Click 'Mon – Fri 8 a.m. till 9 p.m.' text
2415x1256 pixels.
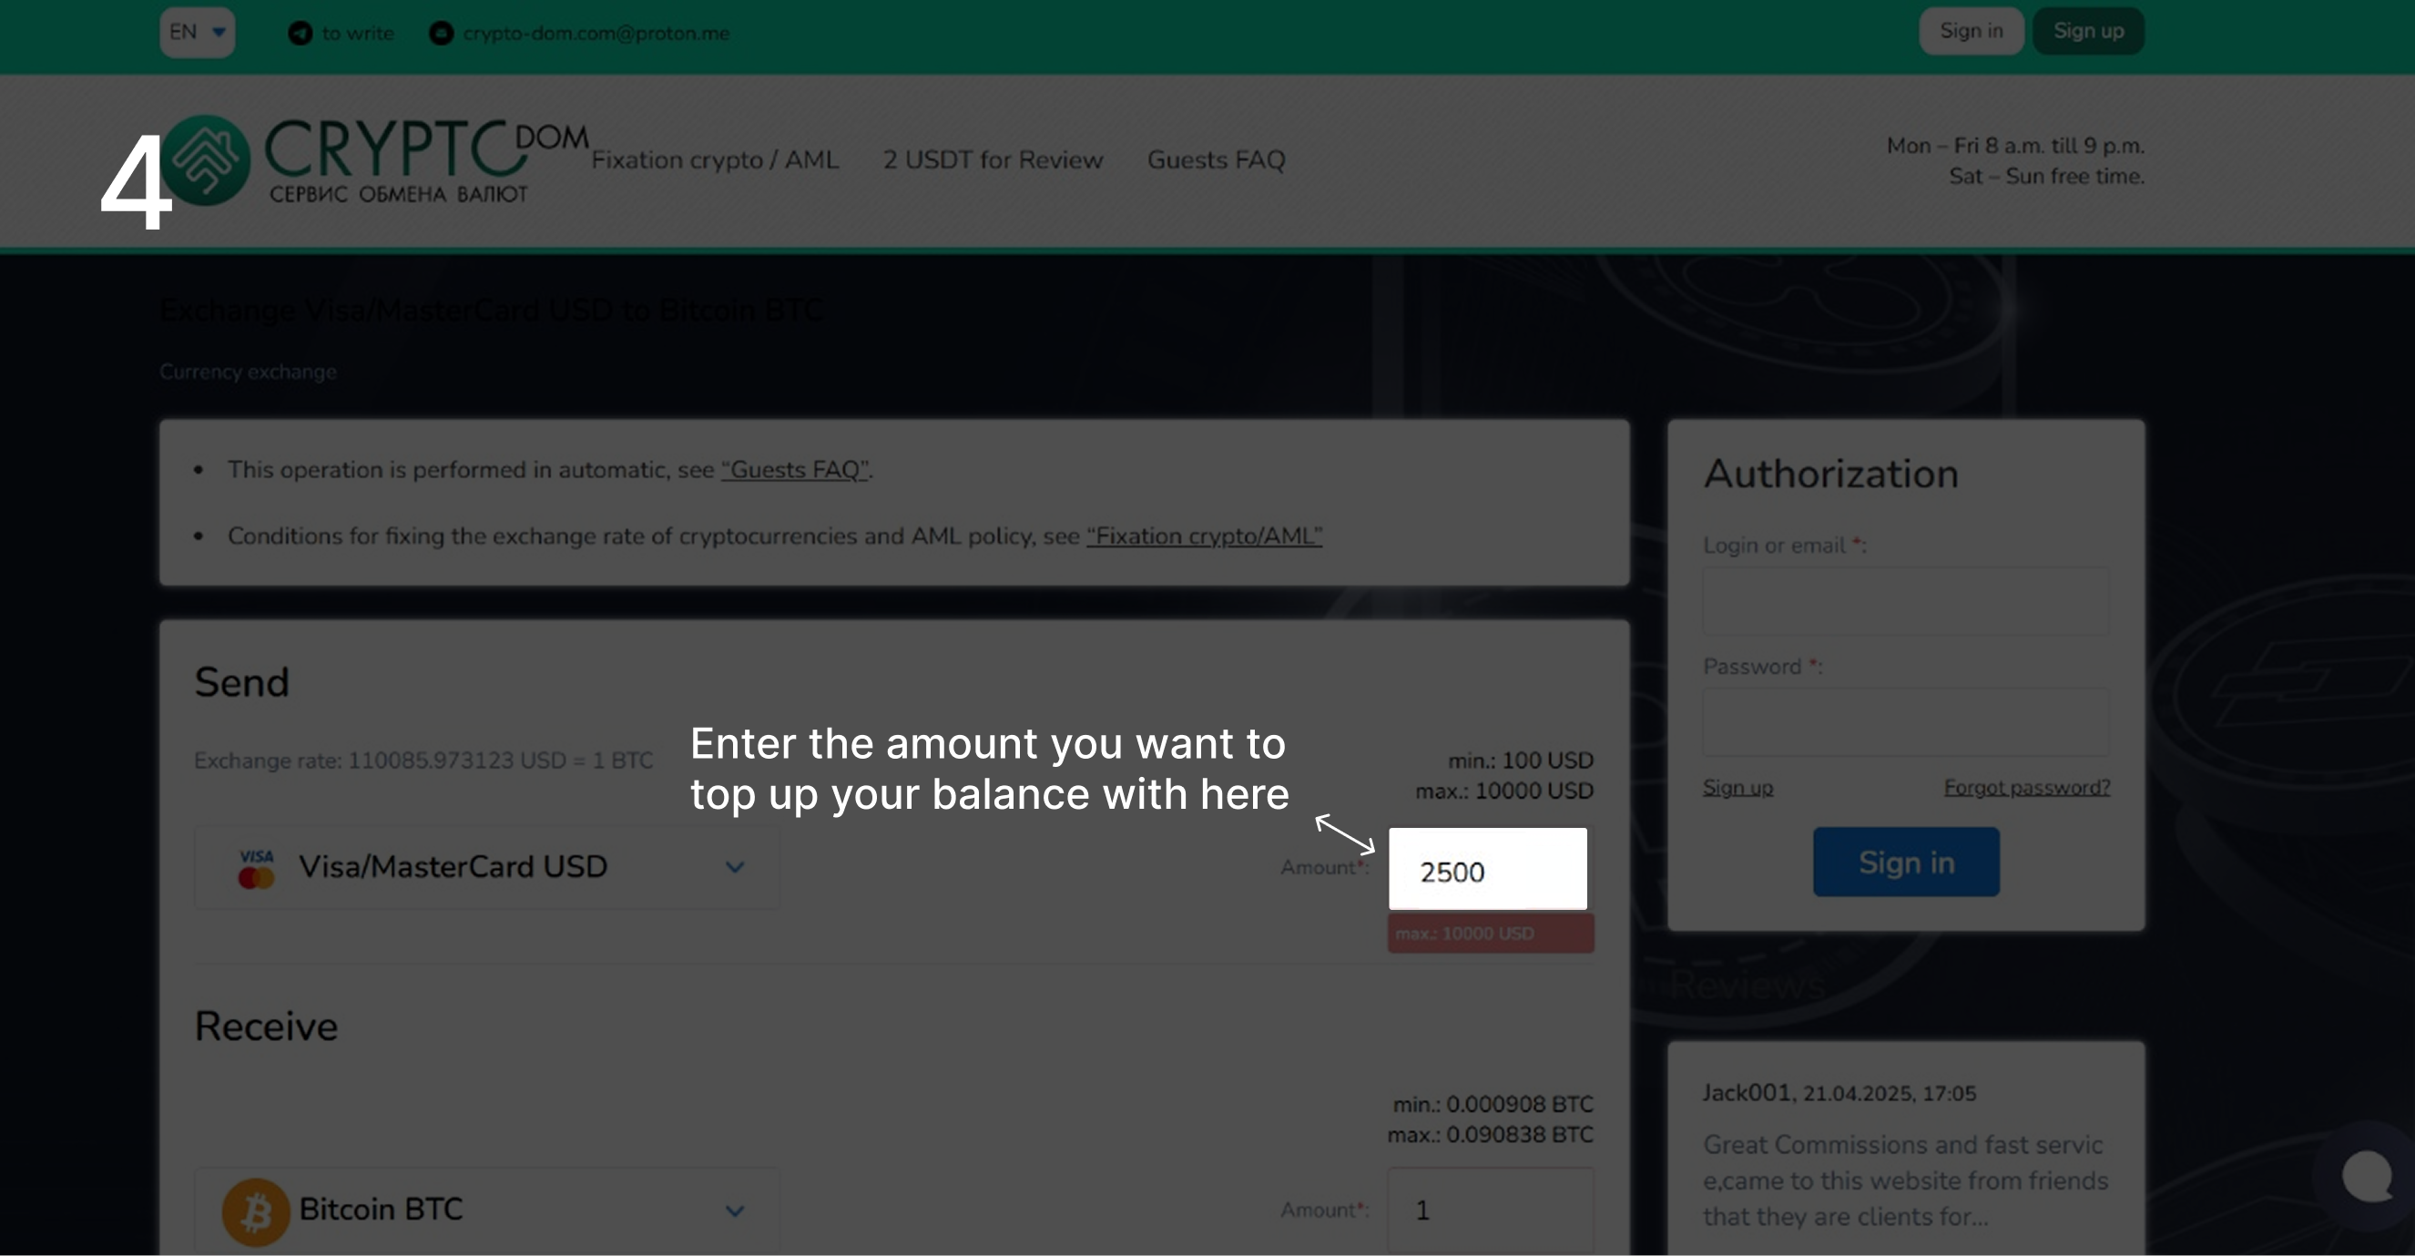pos(2015,146)
